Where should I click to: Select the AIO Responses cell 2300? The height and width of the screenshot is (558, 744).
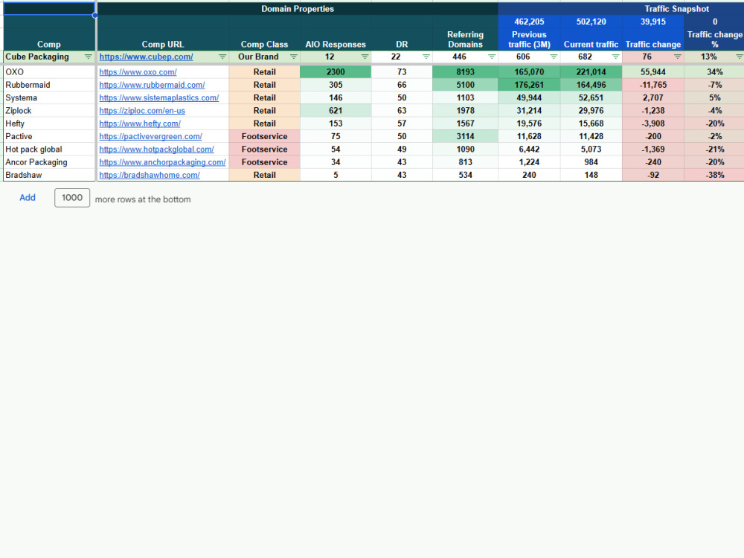coord(336,72)
